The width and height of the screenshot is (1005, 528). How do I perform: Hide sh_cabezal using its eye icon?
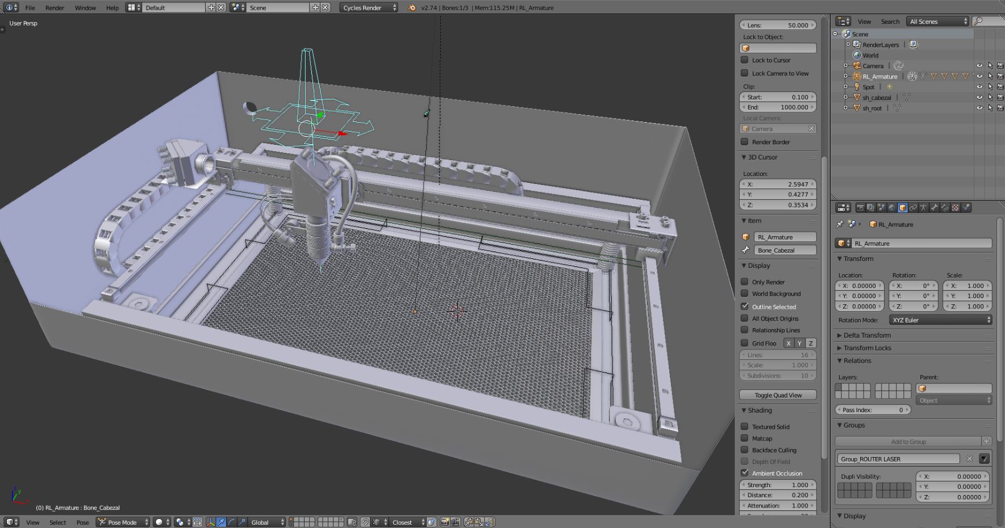click(x=979, y=98)
